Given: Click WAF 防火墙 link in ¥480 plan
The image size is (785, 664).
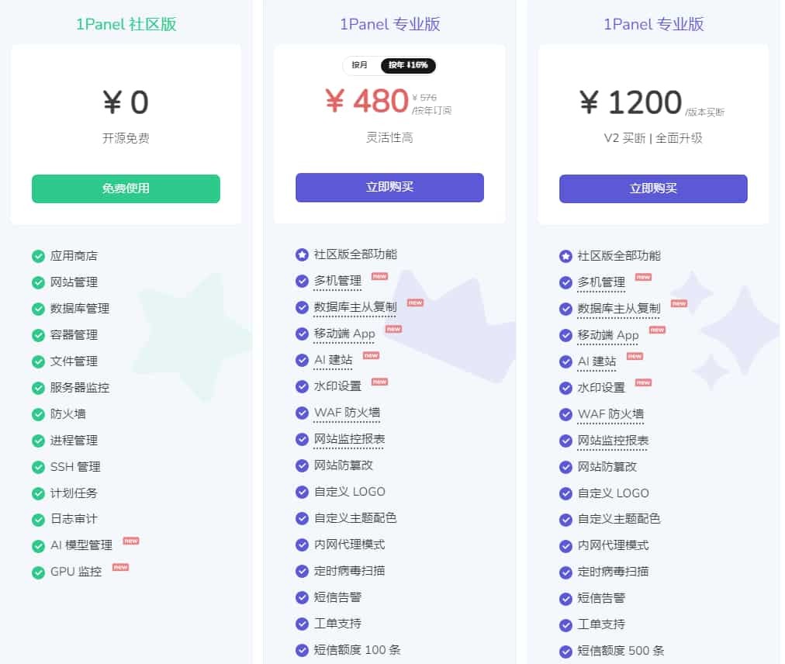Looking at the screenshot, I should coord(347,413).
